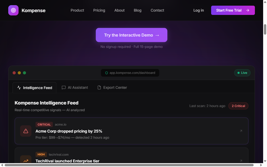Click the document icon next to Export Center
Image resolution: width=267 pixels, height=167 pixels.
99,87
